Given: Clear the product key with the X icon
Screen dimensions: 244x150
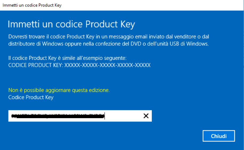Looking at the screenshot, I should [146, 116].
